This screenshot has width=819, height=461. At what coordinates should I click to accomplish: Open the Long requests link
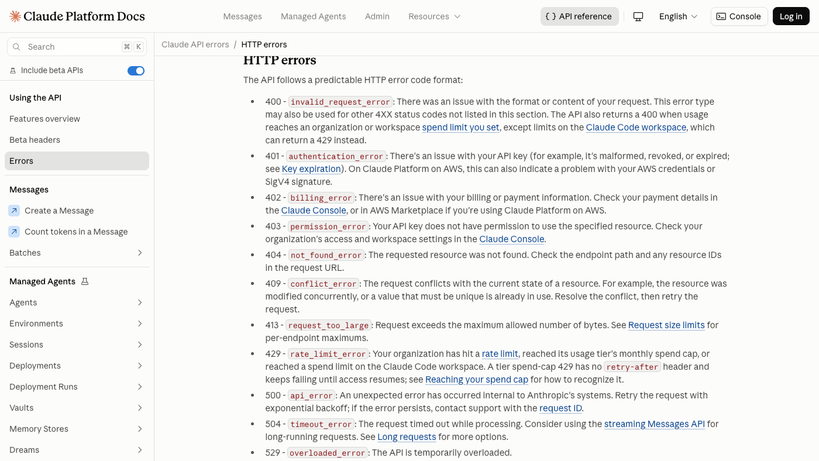[407, 437]
